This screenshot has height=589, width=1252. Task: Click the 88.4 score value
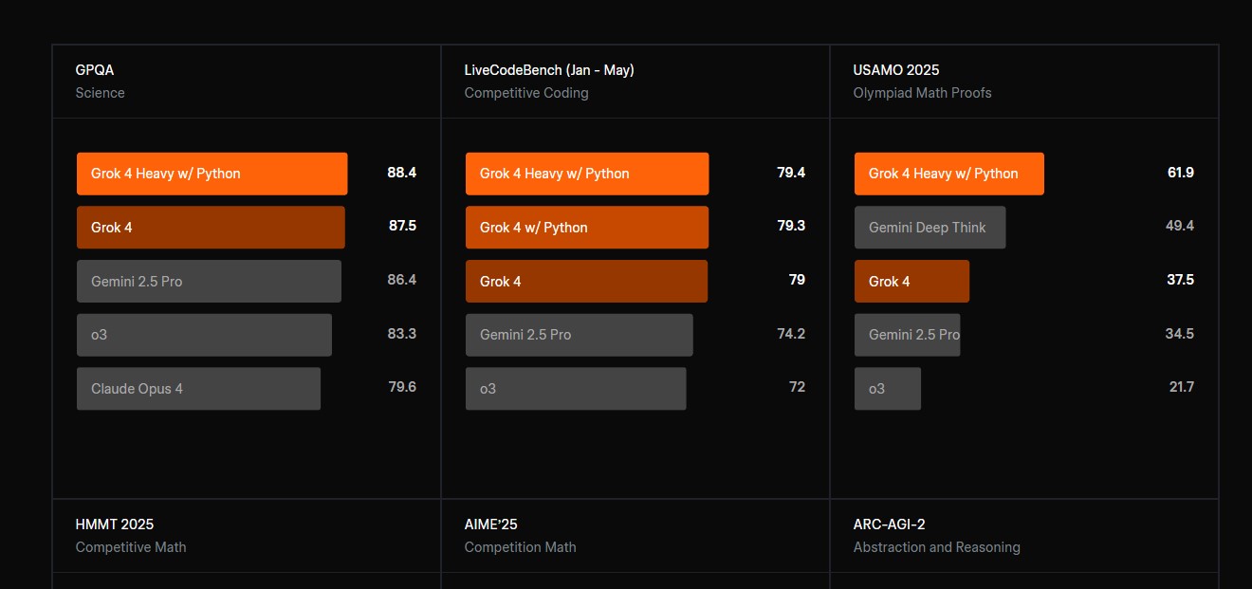pyautogui.click(x=402, y=173)
